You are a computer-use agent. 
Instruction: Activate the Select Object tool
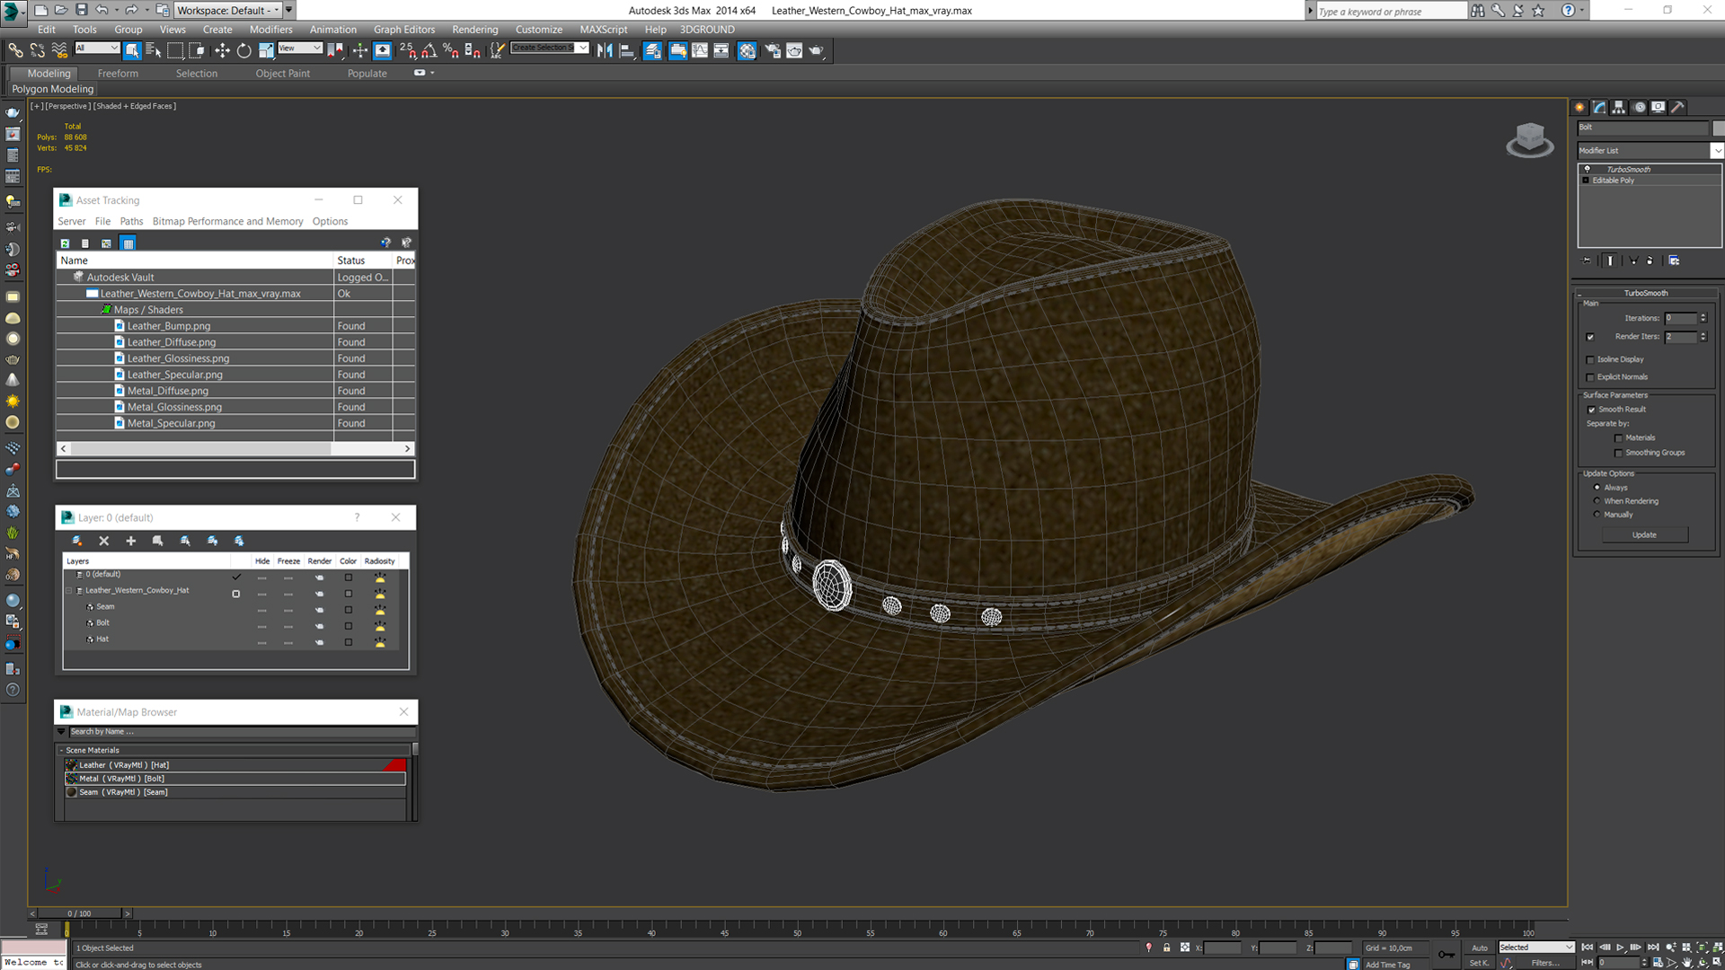click(x=132, y=50)
